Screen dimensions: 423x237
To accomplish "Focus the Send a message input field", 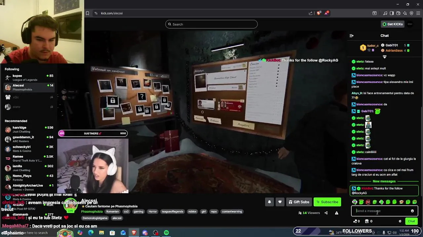I will (x=381, y=211).
